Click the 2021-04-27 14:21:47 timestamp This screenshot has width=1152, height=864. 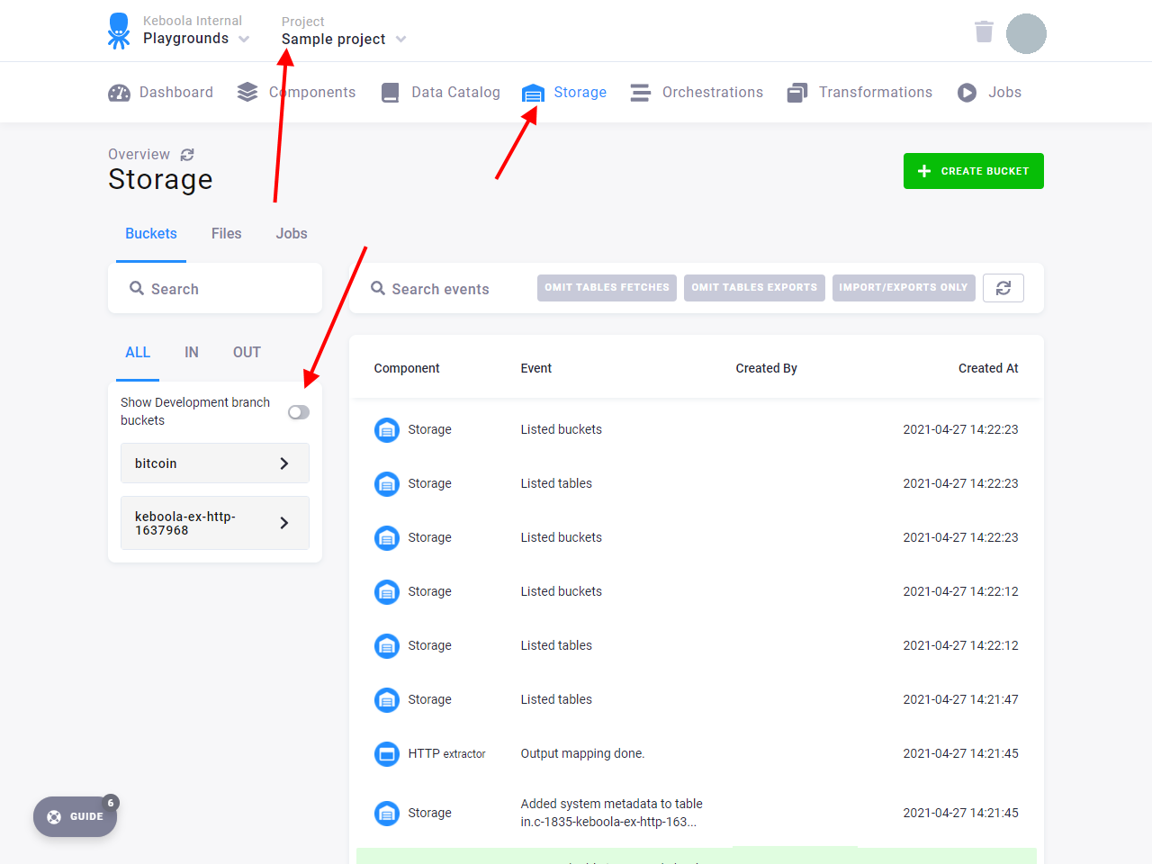pos(961,700)
